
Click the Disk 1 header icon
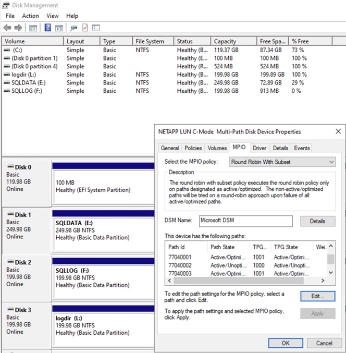click(10, 214)
